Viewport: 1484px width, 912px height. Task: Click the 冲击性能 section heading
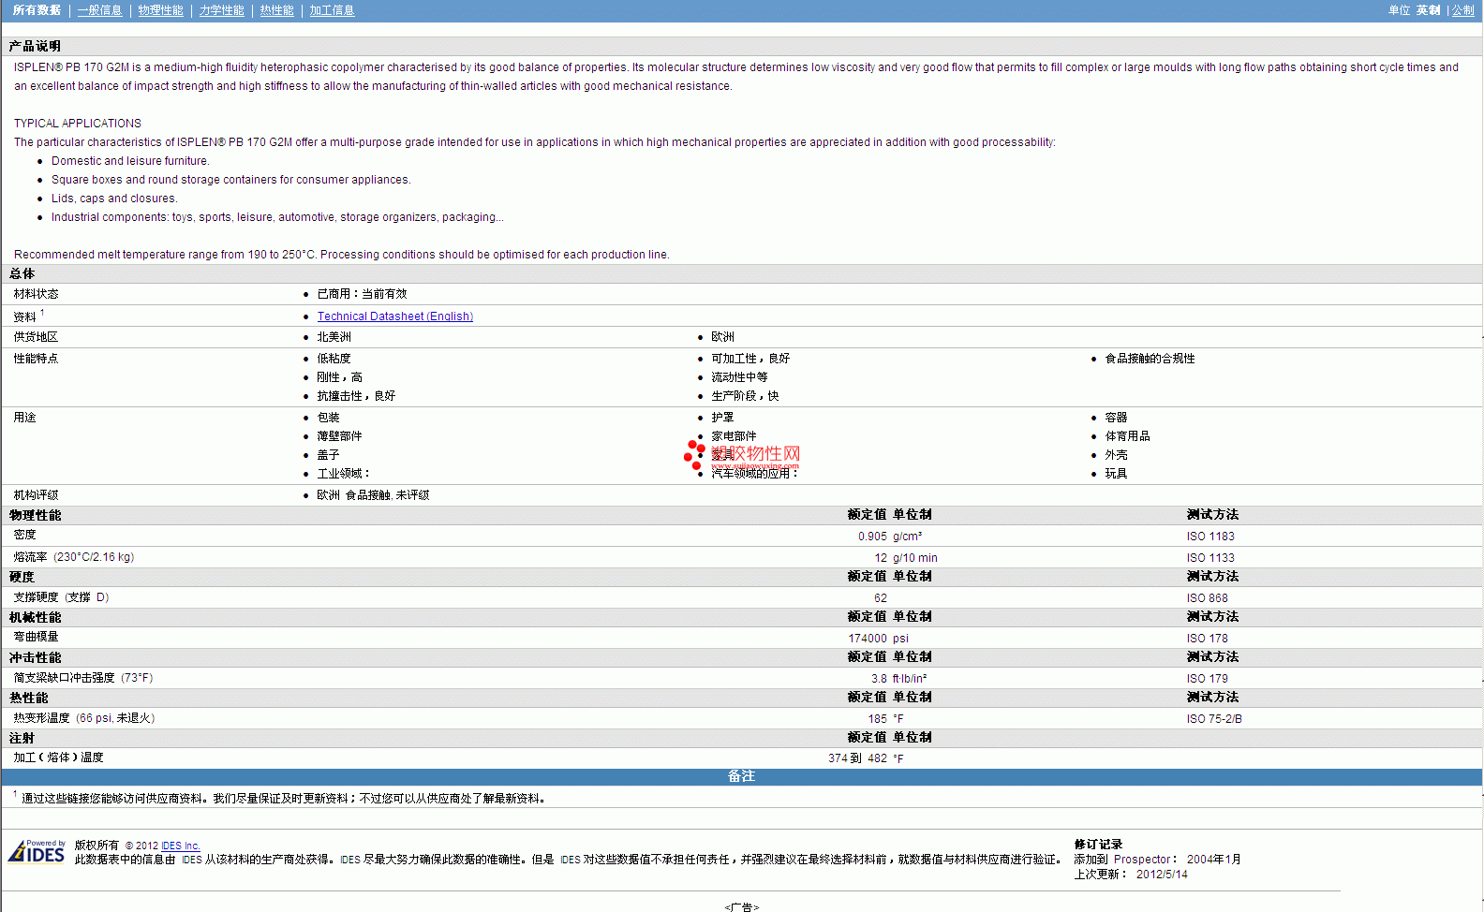35,657
